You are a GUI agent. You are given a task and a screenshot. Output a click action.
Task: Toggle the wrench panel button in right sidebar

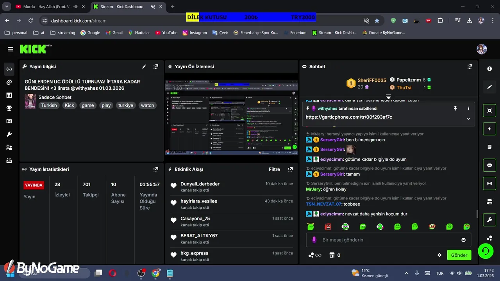click(489, 220)
